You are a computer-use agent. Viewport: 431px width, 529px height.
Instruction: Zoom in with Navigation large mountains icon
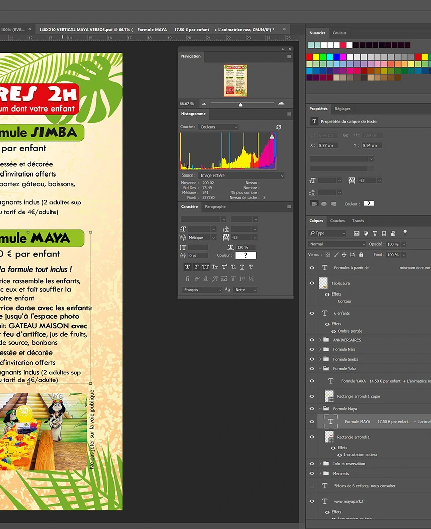pyautogui.click(x=281, y=103)
